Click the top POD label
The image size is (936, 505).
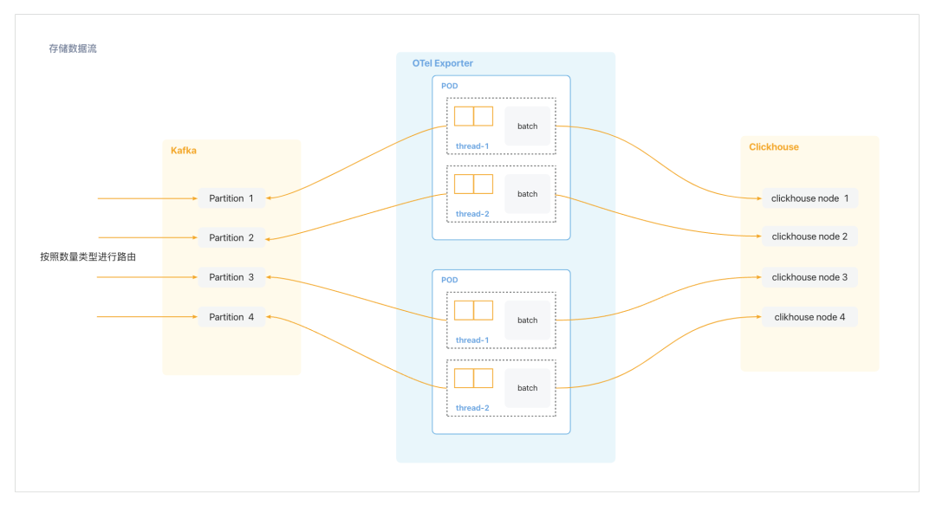tap(450, 86)
